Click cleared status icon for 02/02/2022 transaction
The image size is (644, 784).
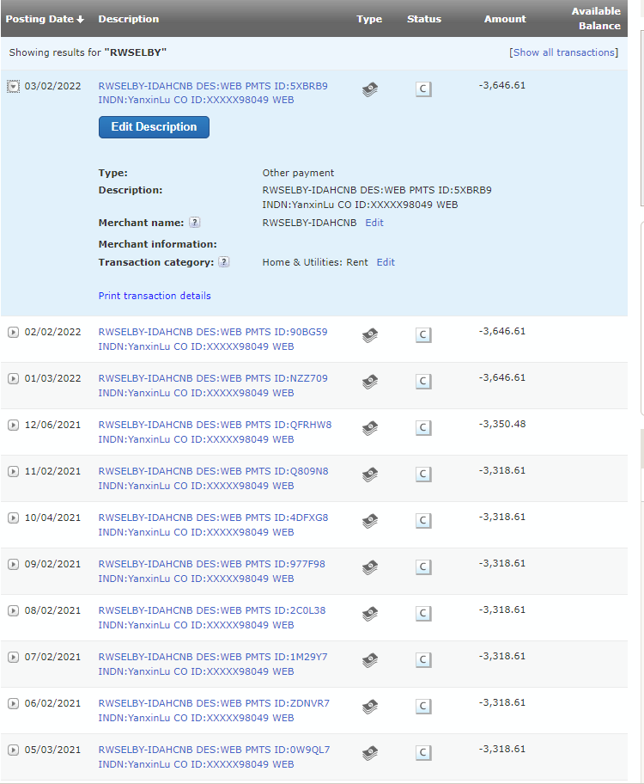pyautogui.click(x=423, y=334)
